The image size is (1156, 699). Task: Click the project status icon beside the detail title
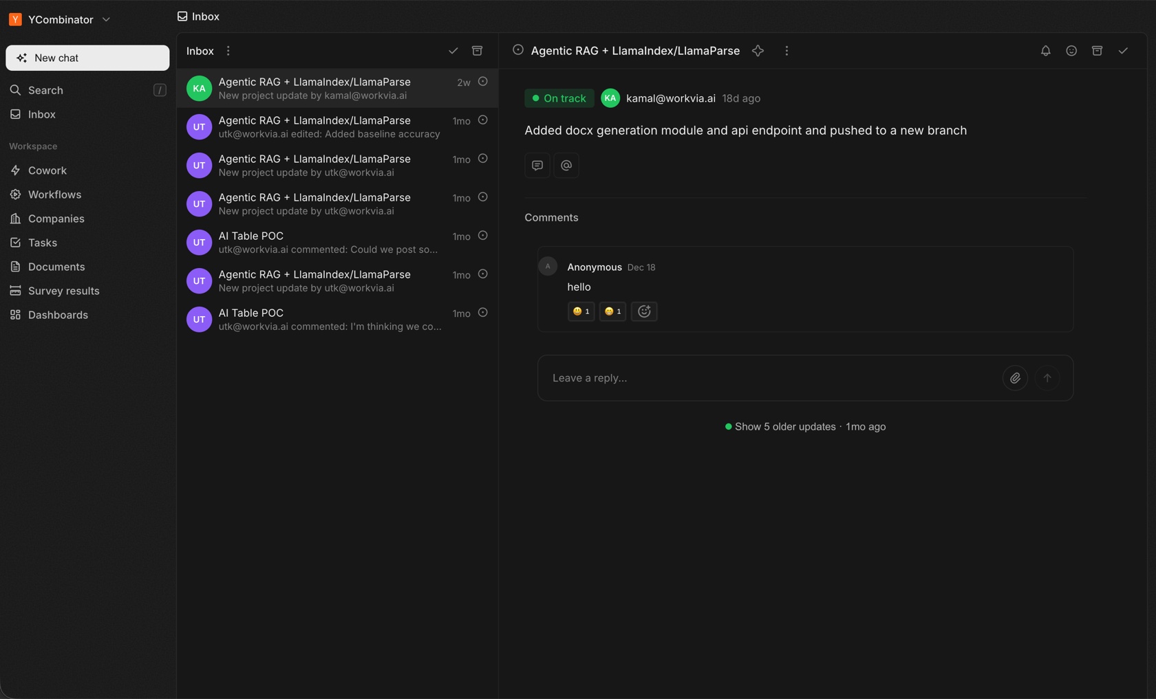(x=518, y=50)
